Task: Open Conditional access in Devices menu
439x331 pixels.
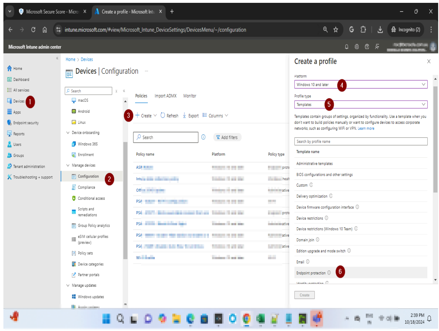Action: point(88,198)
